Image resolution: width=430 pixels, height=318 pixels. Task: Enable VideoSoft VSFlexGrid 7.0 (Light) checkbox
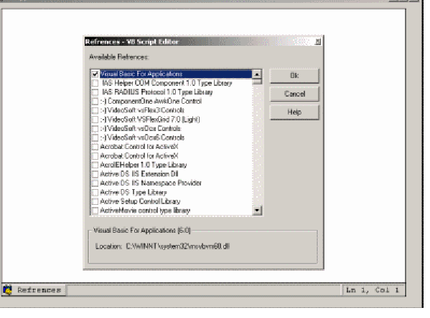click(x=95, y=120)
